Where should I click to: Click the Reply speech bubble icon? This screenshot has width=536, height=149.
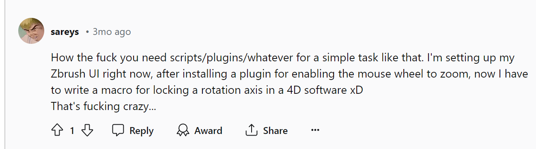coord(118,131)
